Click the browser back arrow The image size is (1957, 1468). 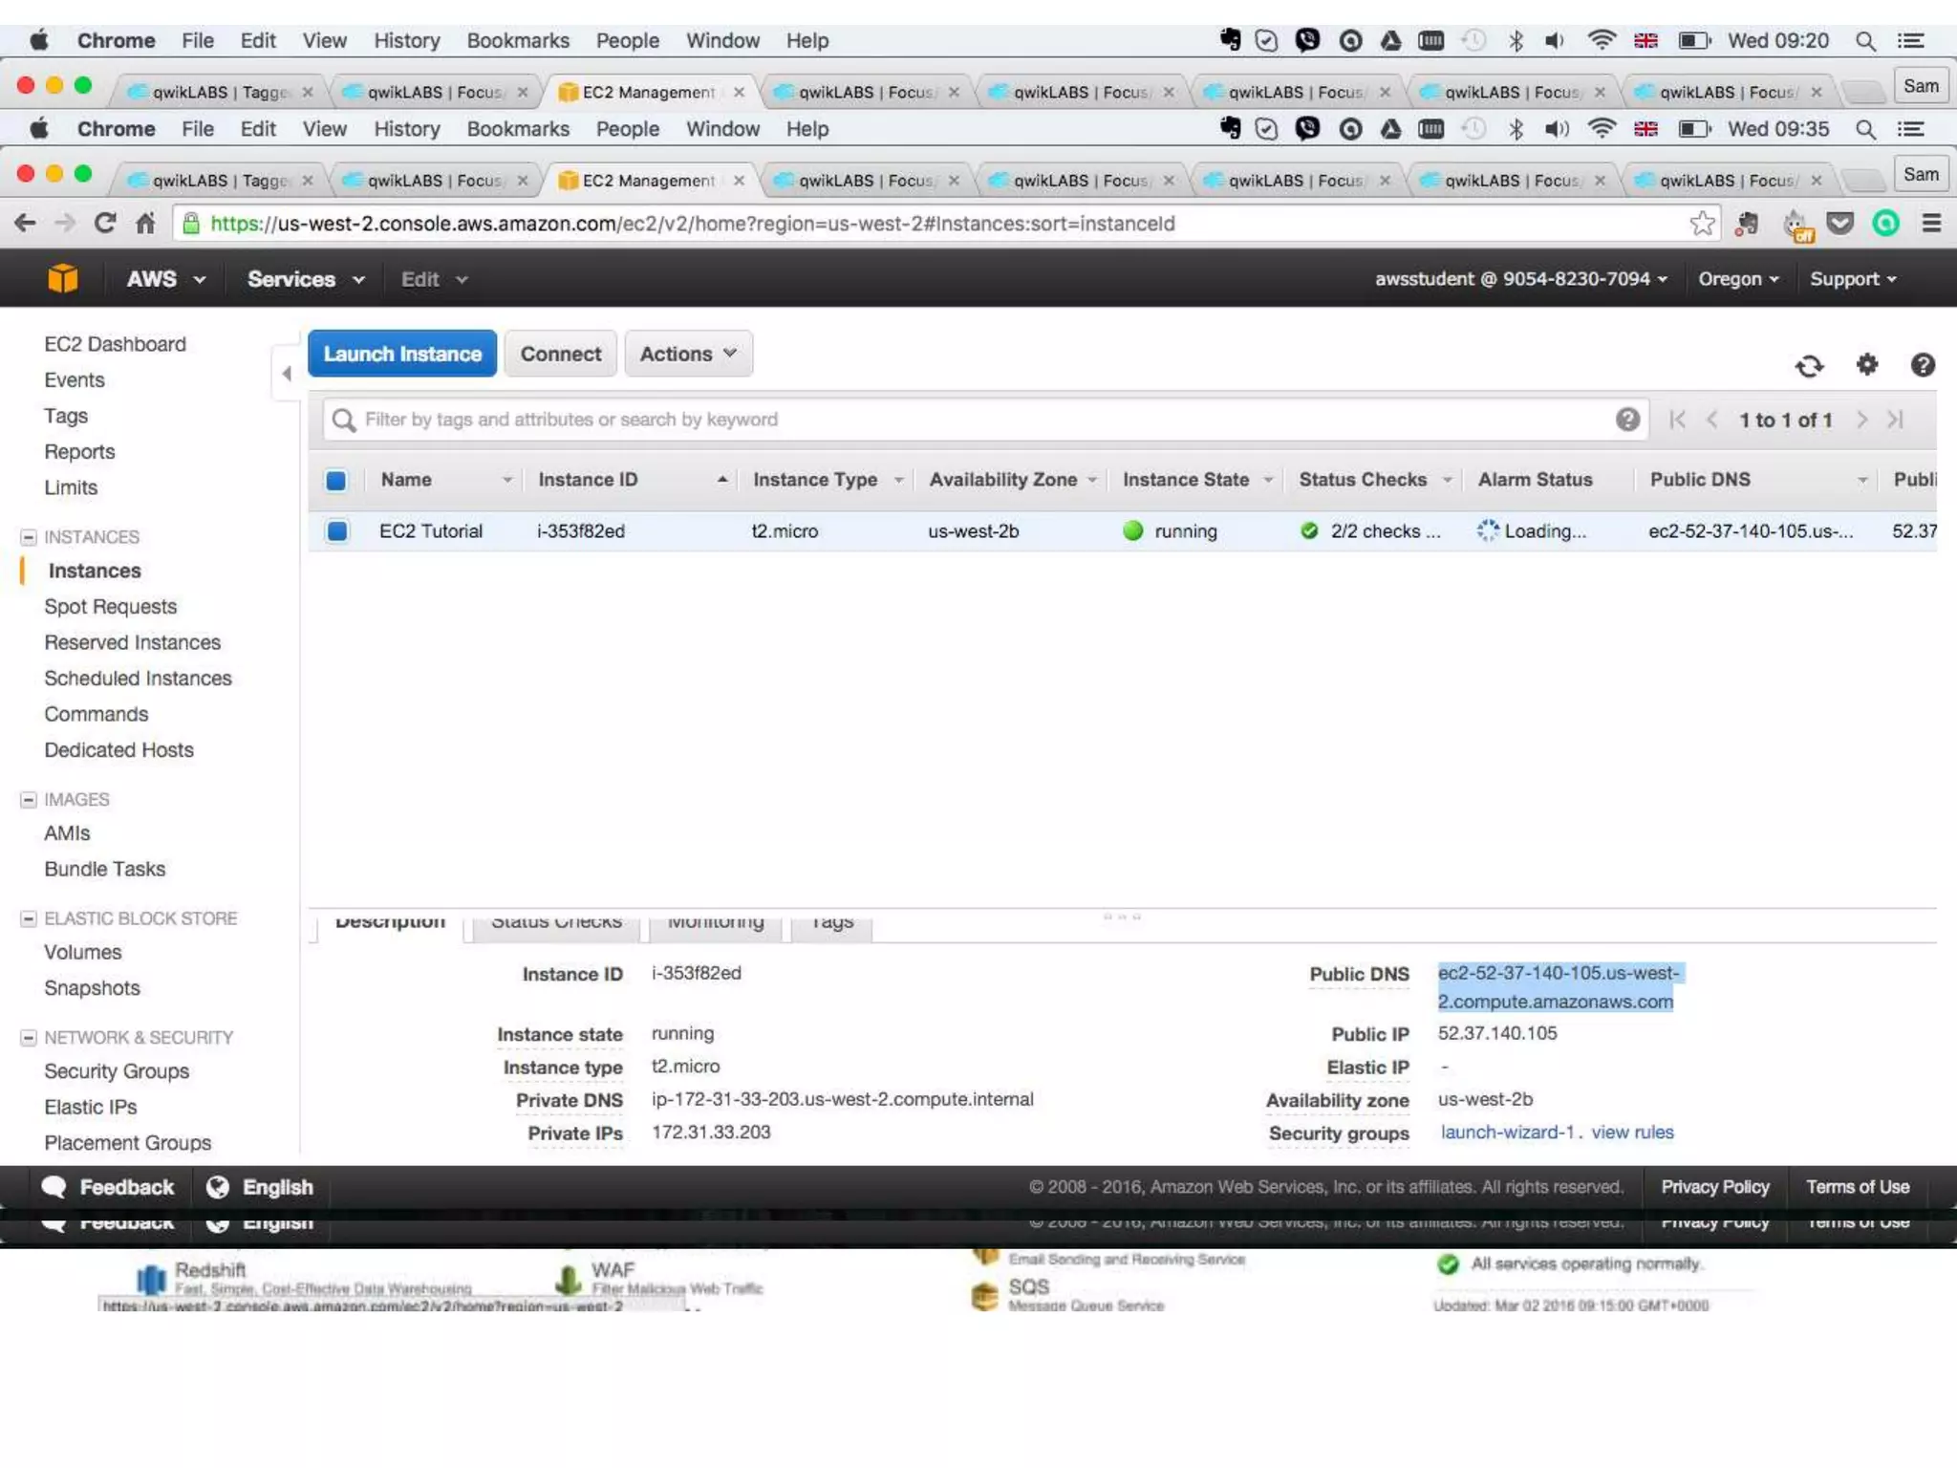click(x=26, y=224)
